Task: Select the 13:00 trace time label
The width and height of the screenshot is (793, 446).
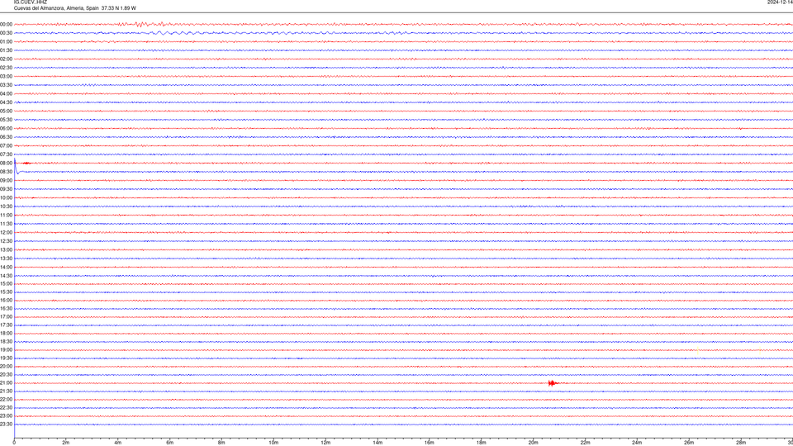Action: 6,249
